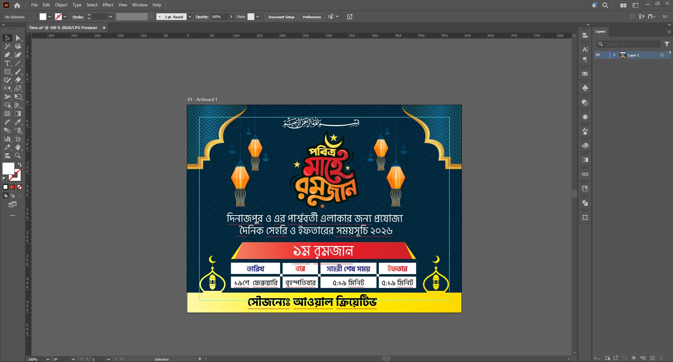Select the Magic Wand tool
673x362 pixels.
tap(7, 46)
